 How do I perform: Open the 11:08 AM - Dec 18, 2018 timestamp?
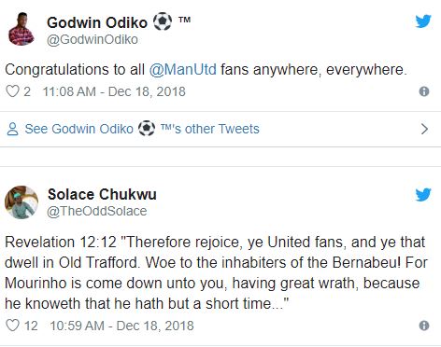(x=114, y=91)
